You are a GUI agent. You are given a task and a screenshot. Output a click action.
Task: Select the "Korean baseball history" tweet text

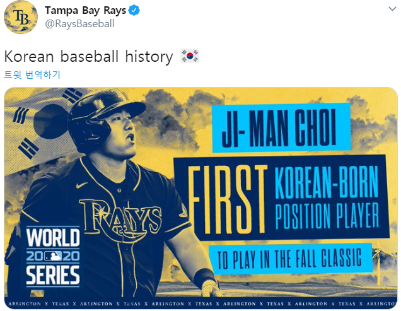[x=88, y=57]
